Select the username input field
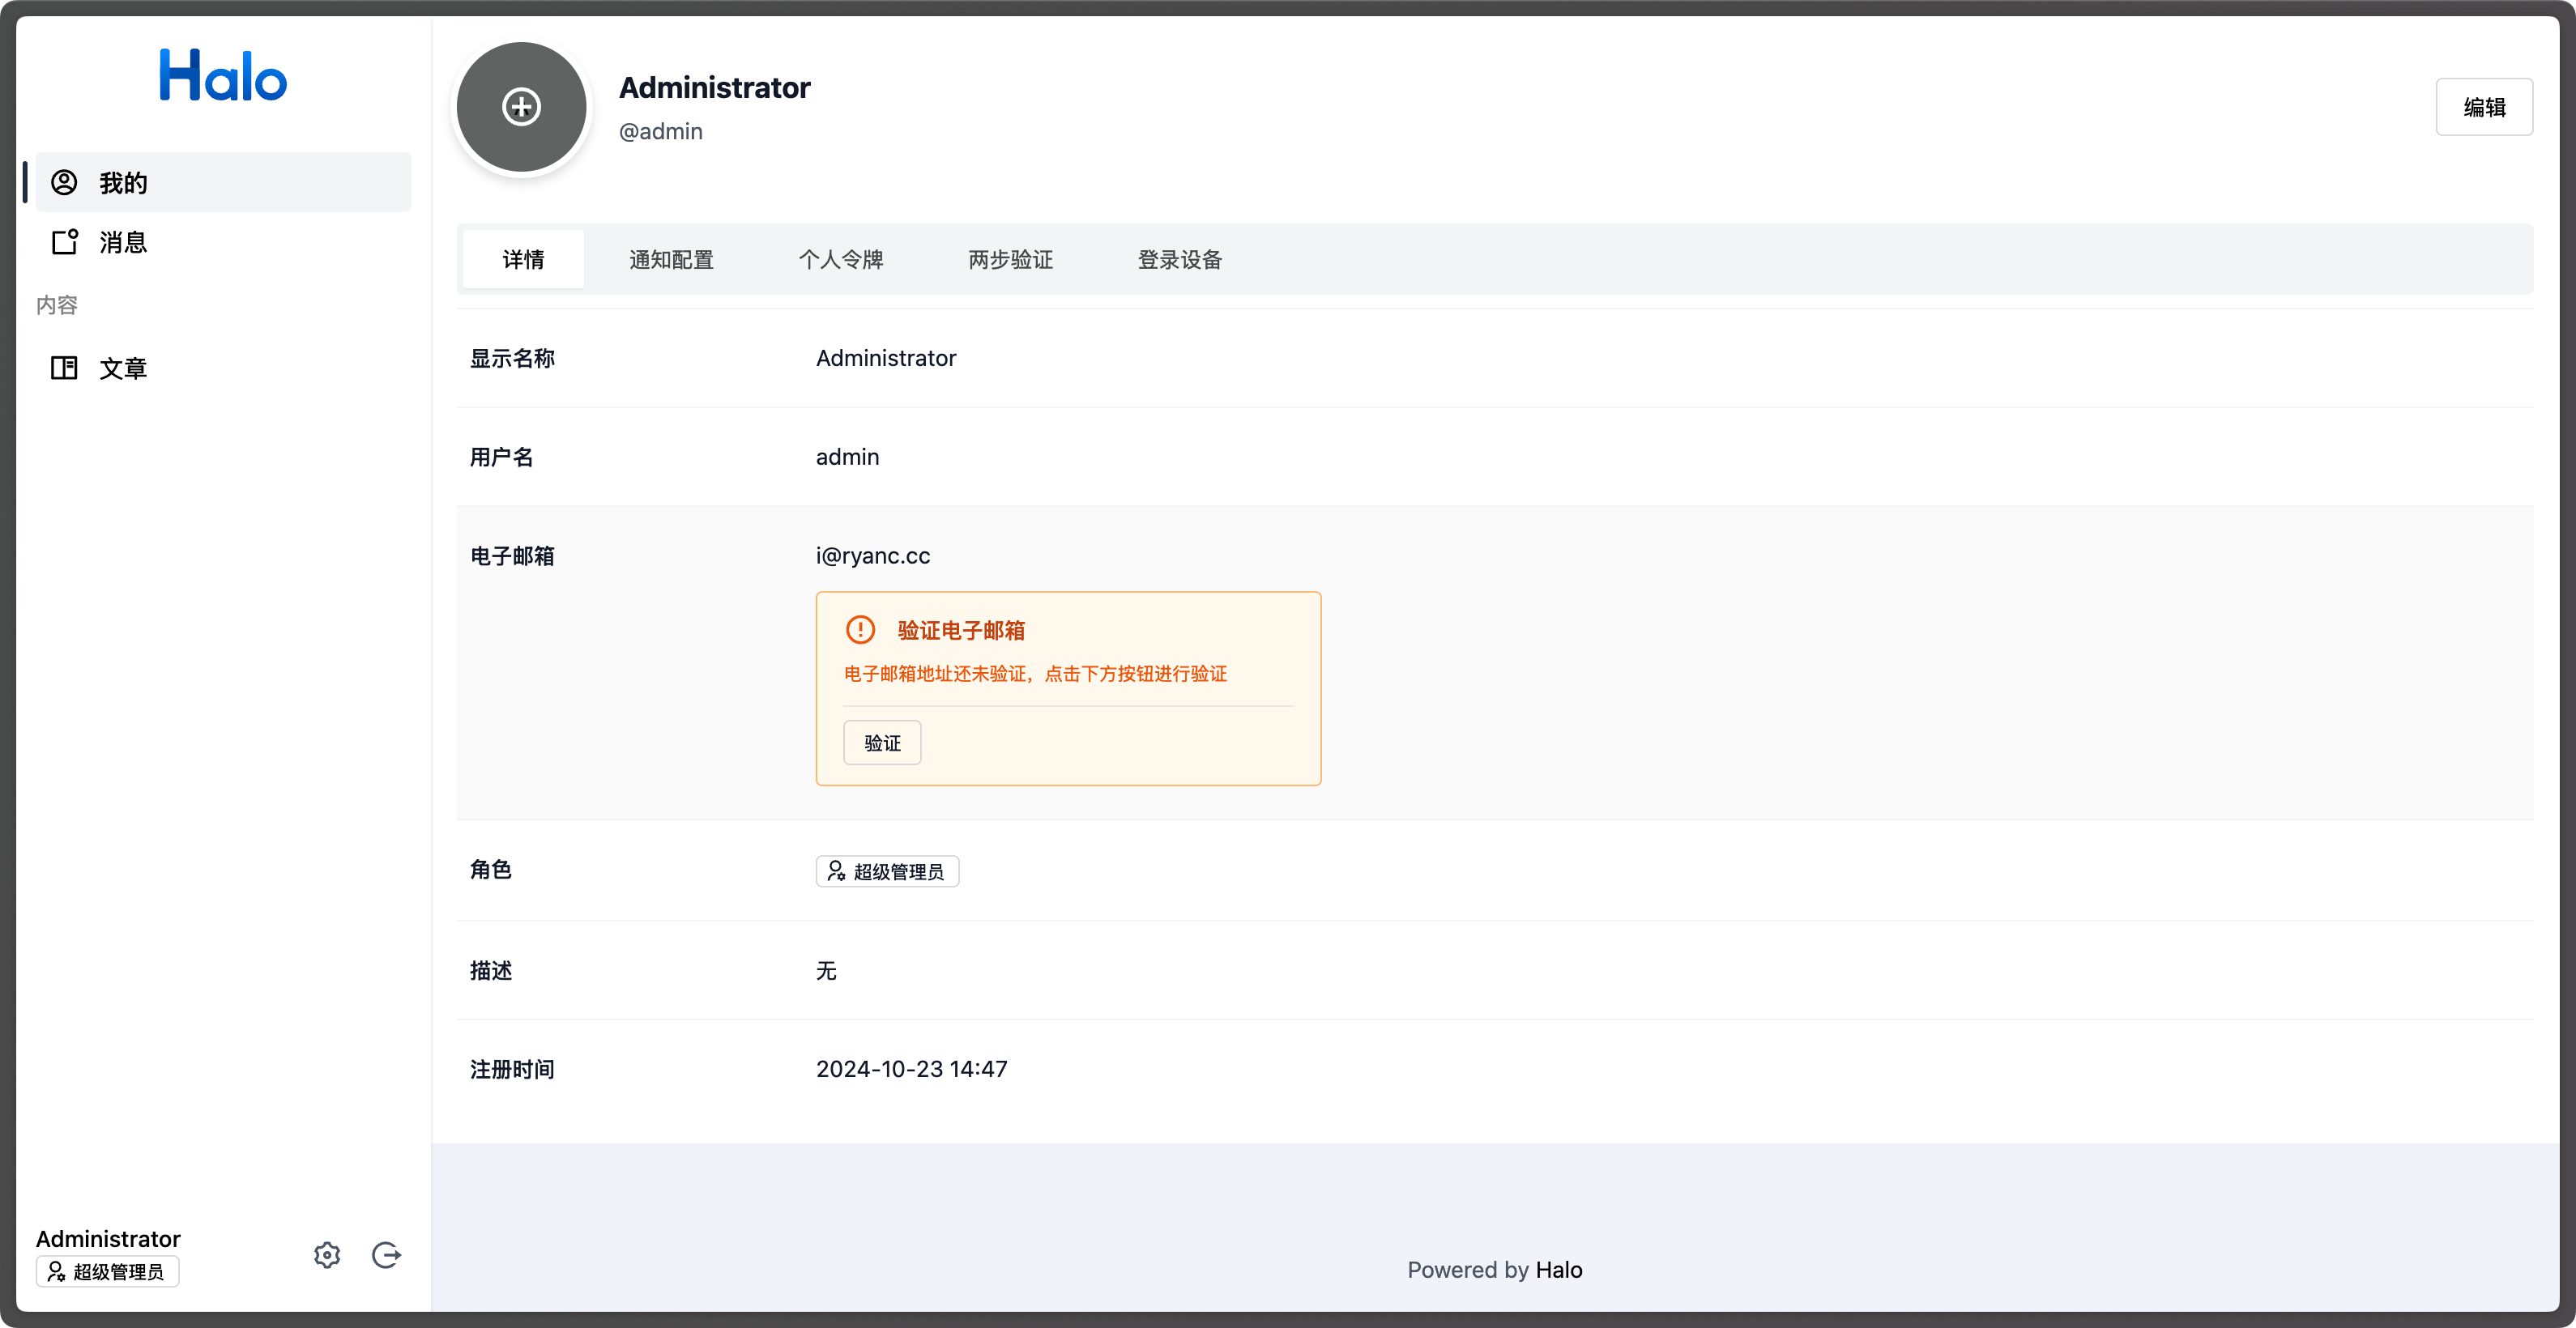This screenshot has width=2576, height=1328. tap(847, 456)
